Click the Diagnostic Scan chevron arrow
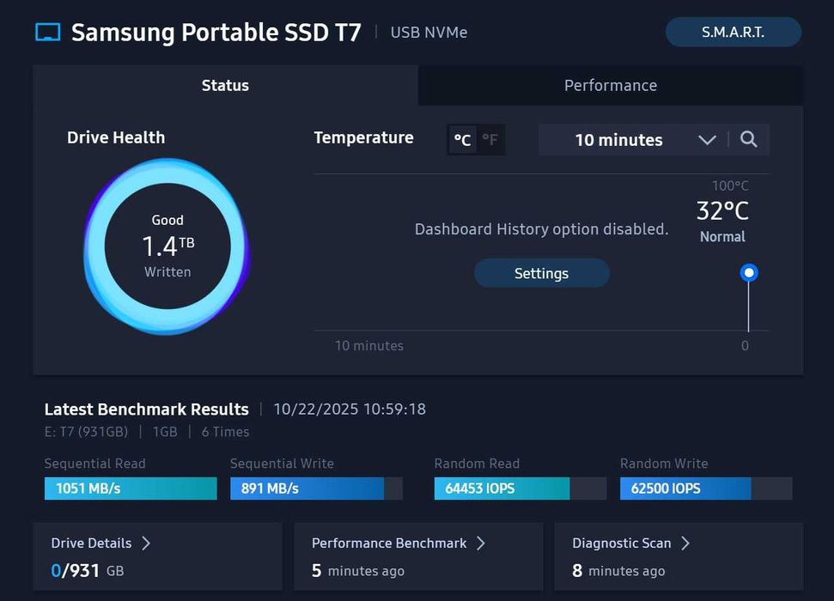834x601 pixels. point(685,543)
